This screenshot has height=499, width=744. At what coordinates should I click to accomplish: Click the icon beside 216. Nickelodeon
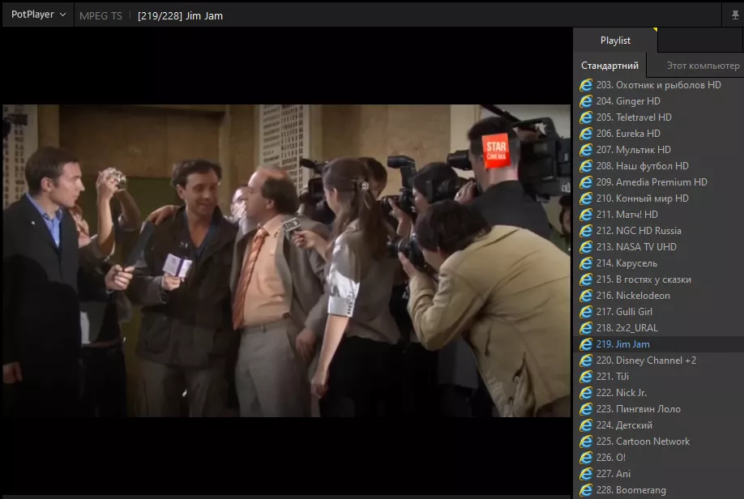coord(586,296)
